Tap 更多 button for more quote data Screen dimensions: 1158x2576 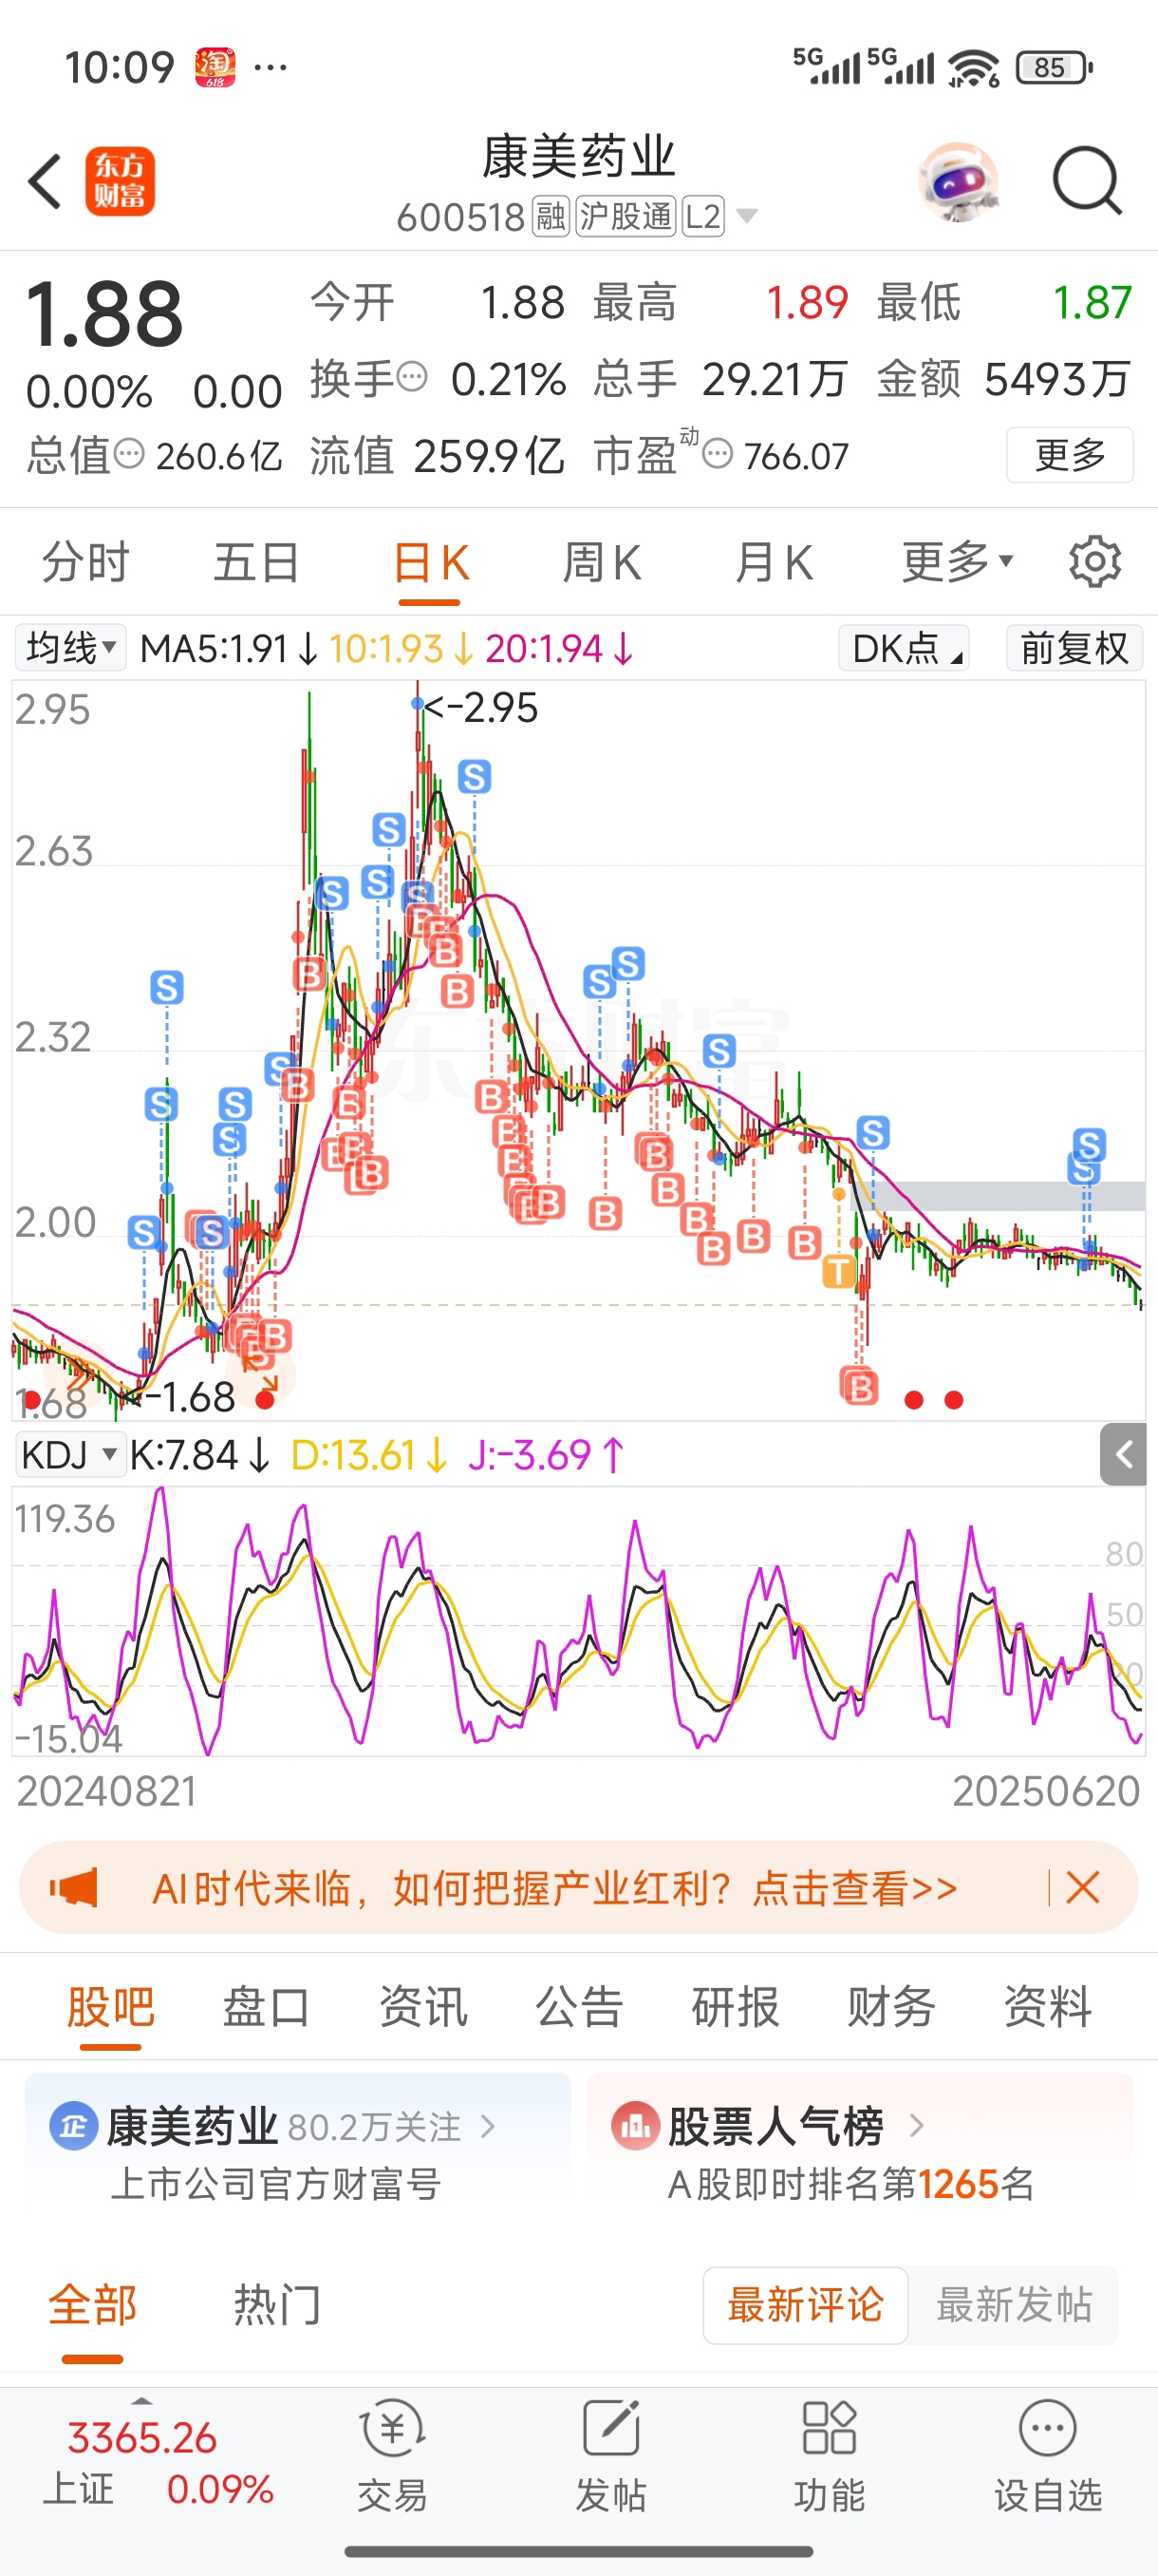[1069, 455]
